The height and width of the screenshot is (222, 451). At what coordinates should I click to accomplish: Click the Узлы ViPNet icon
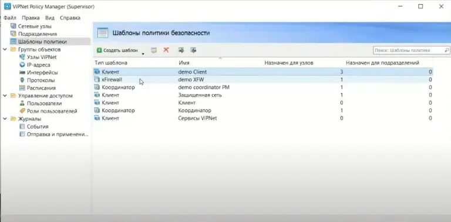(22, 57)
